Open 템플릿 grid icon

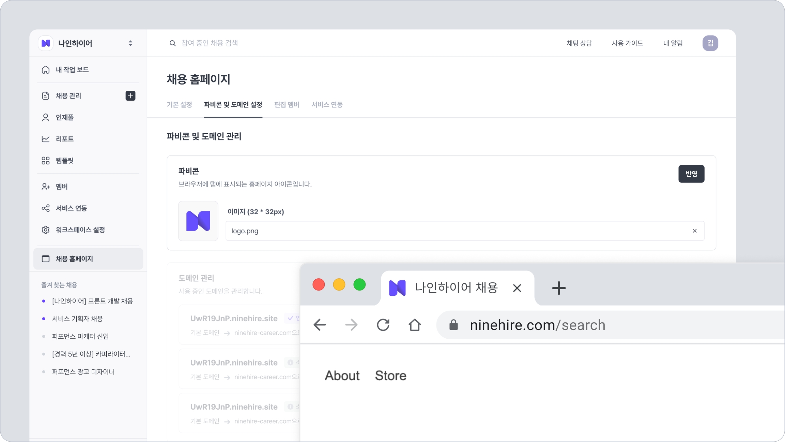[46, 161]
